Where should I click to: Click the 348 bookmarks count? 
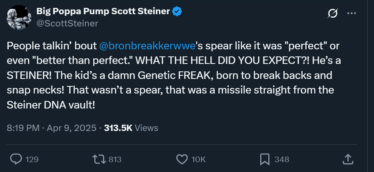(282, 160)
